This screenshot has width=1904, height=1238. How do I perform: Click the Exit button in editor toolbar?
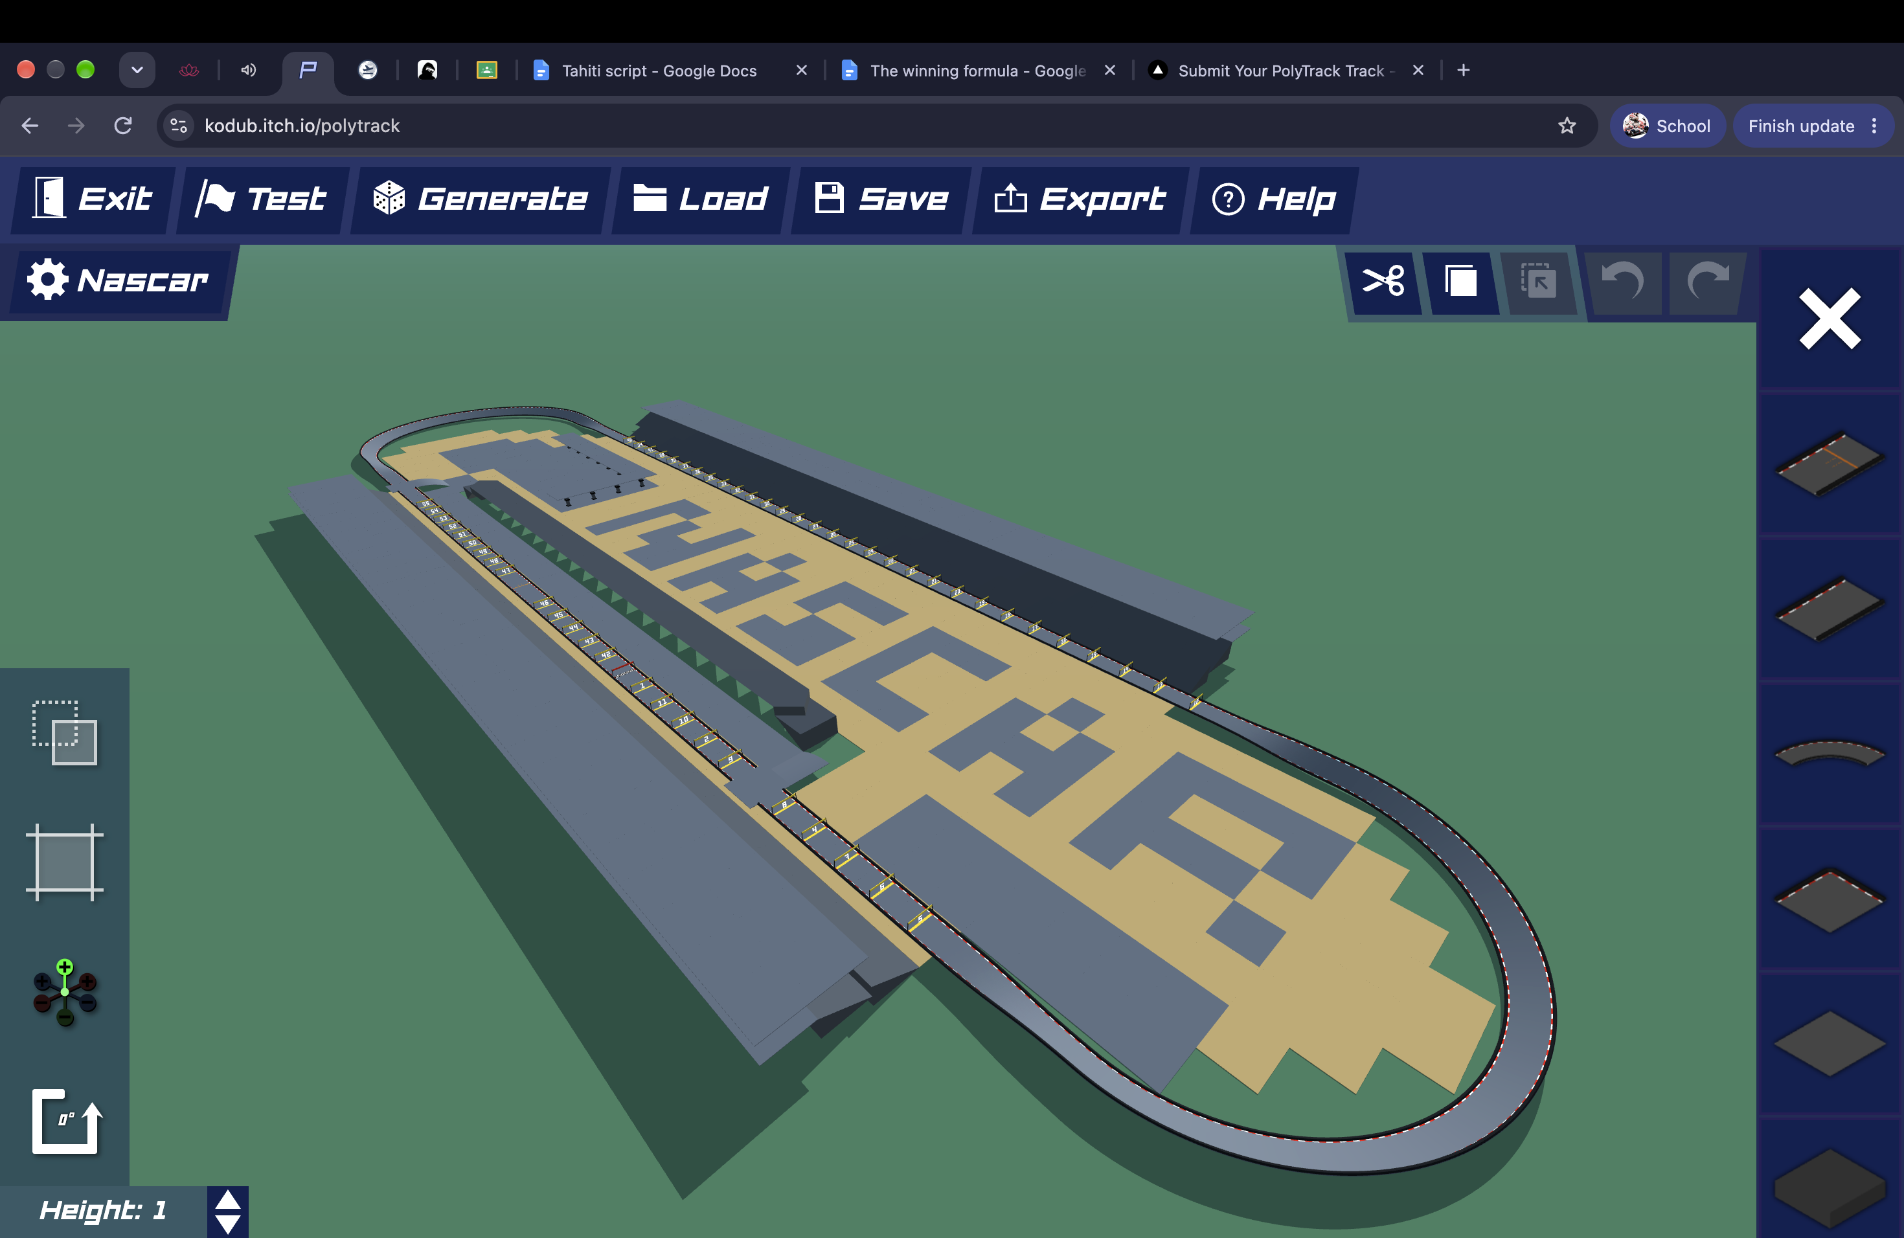click(94, 199)
